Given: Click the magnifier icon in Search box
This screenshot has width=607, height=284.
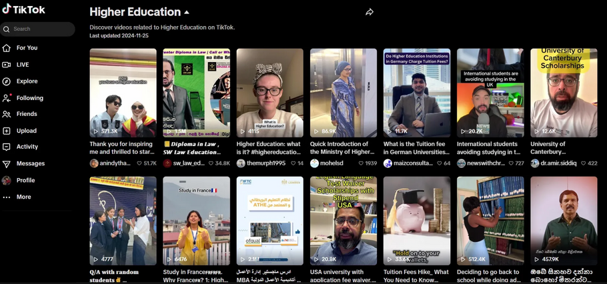Looking at the screenshot, I should (6, 29).
